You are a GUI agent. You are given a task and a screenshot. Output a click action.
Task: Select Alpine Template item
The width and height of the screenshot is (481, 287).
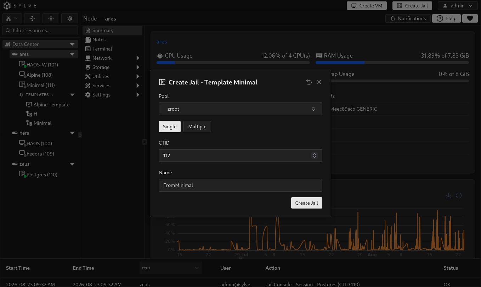click(x=48, y=105)
